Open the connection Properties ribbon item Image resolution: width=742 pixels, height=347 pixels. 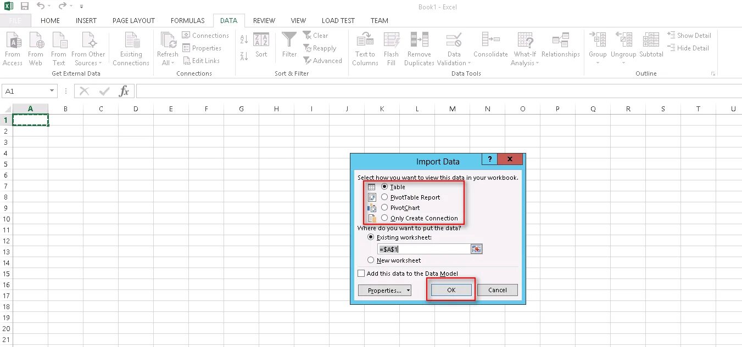(202, 48)
